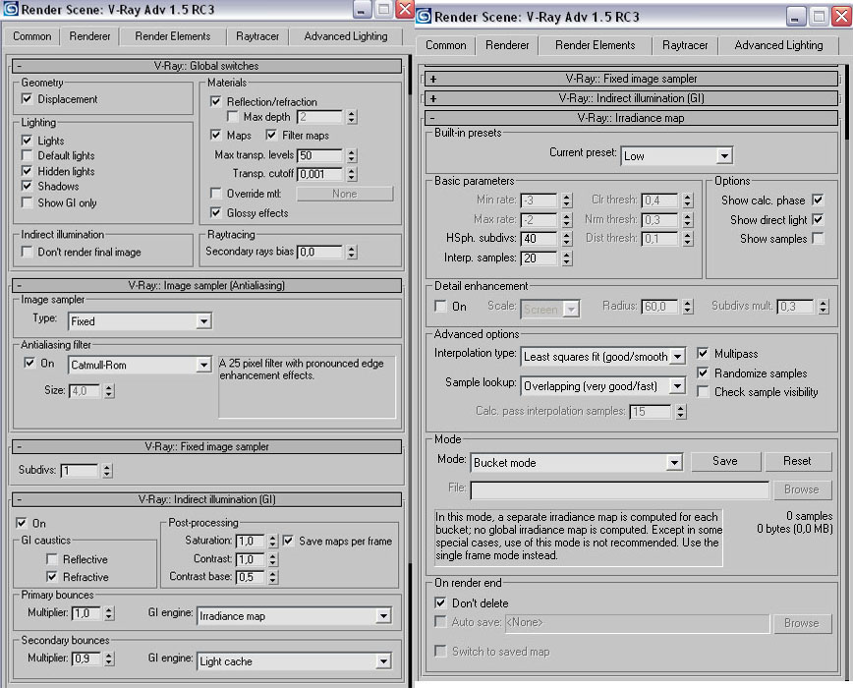Uncheck Show calc. phase option
The width and height of the screenshot is (853, 688).
[x=818, y=201]
